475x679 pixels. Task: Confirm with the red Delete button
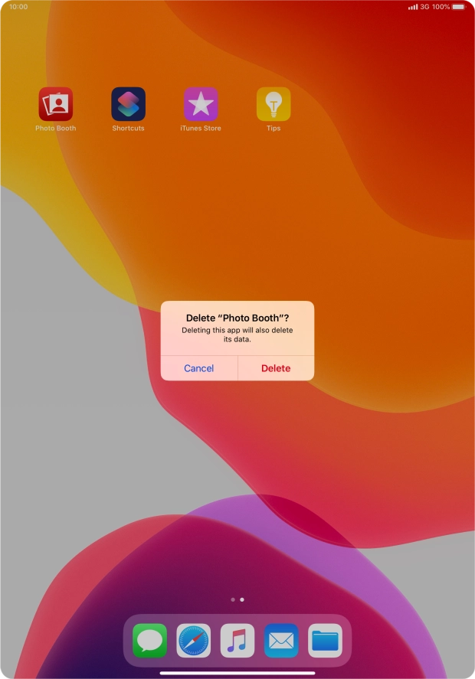276,368
